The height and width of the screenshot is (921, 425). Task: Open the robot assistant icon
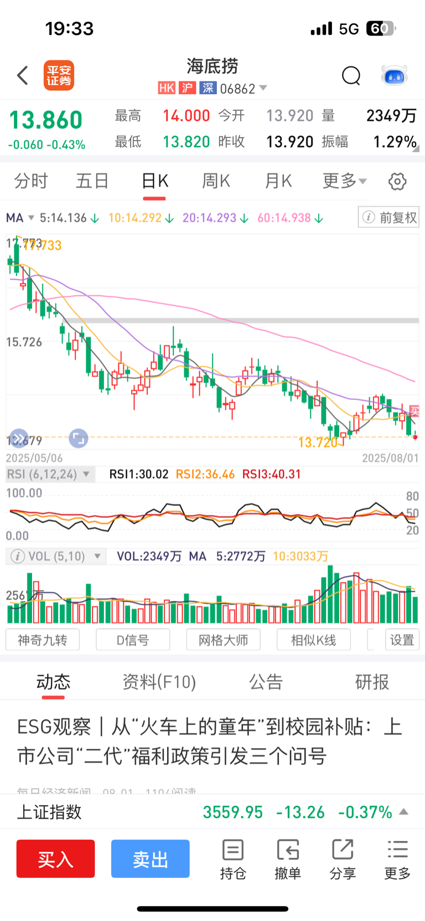pyautogui.click(x=395, y=75)
